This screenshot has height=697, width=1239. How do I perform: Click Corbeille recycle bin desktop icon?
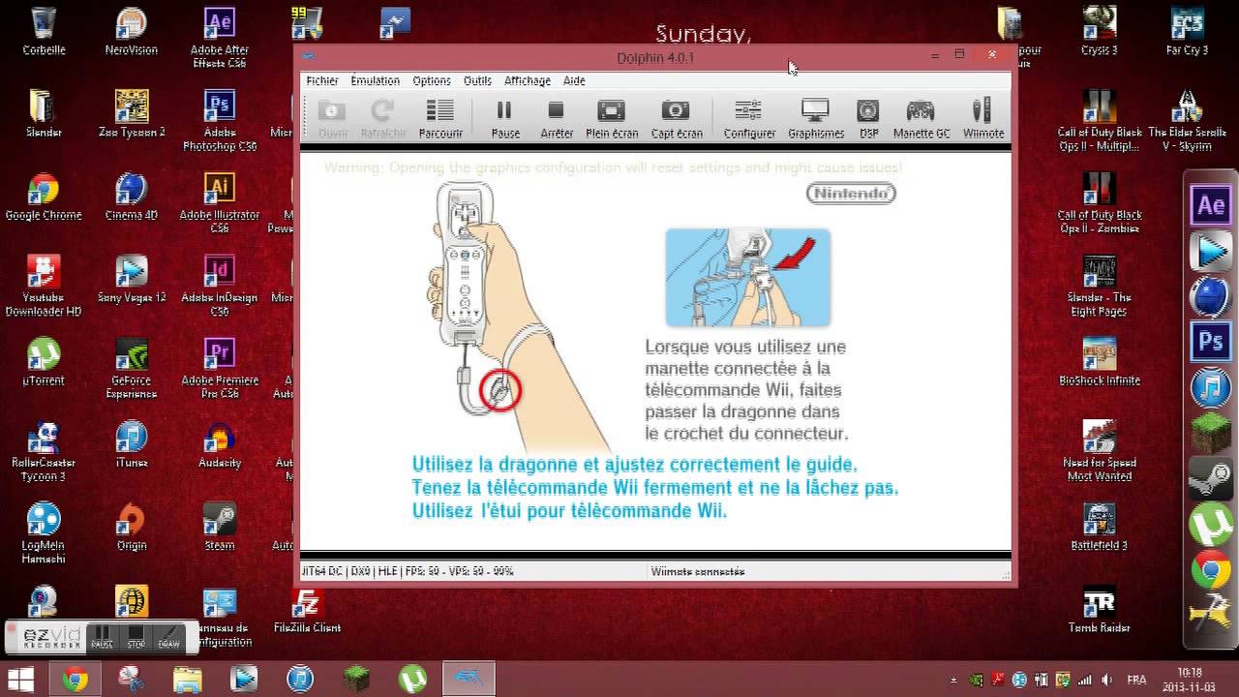pos(44,31)
